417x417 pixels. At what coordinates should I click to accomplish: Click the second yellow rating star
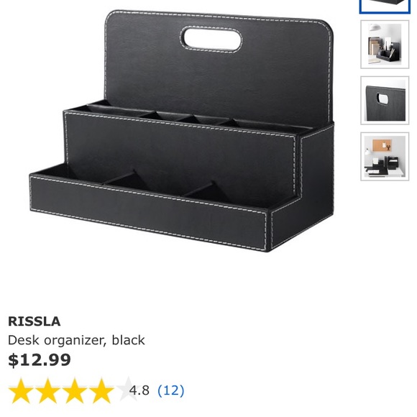pos(48,390)
